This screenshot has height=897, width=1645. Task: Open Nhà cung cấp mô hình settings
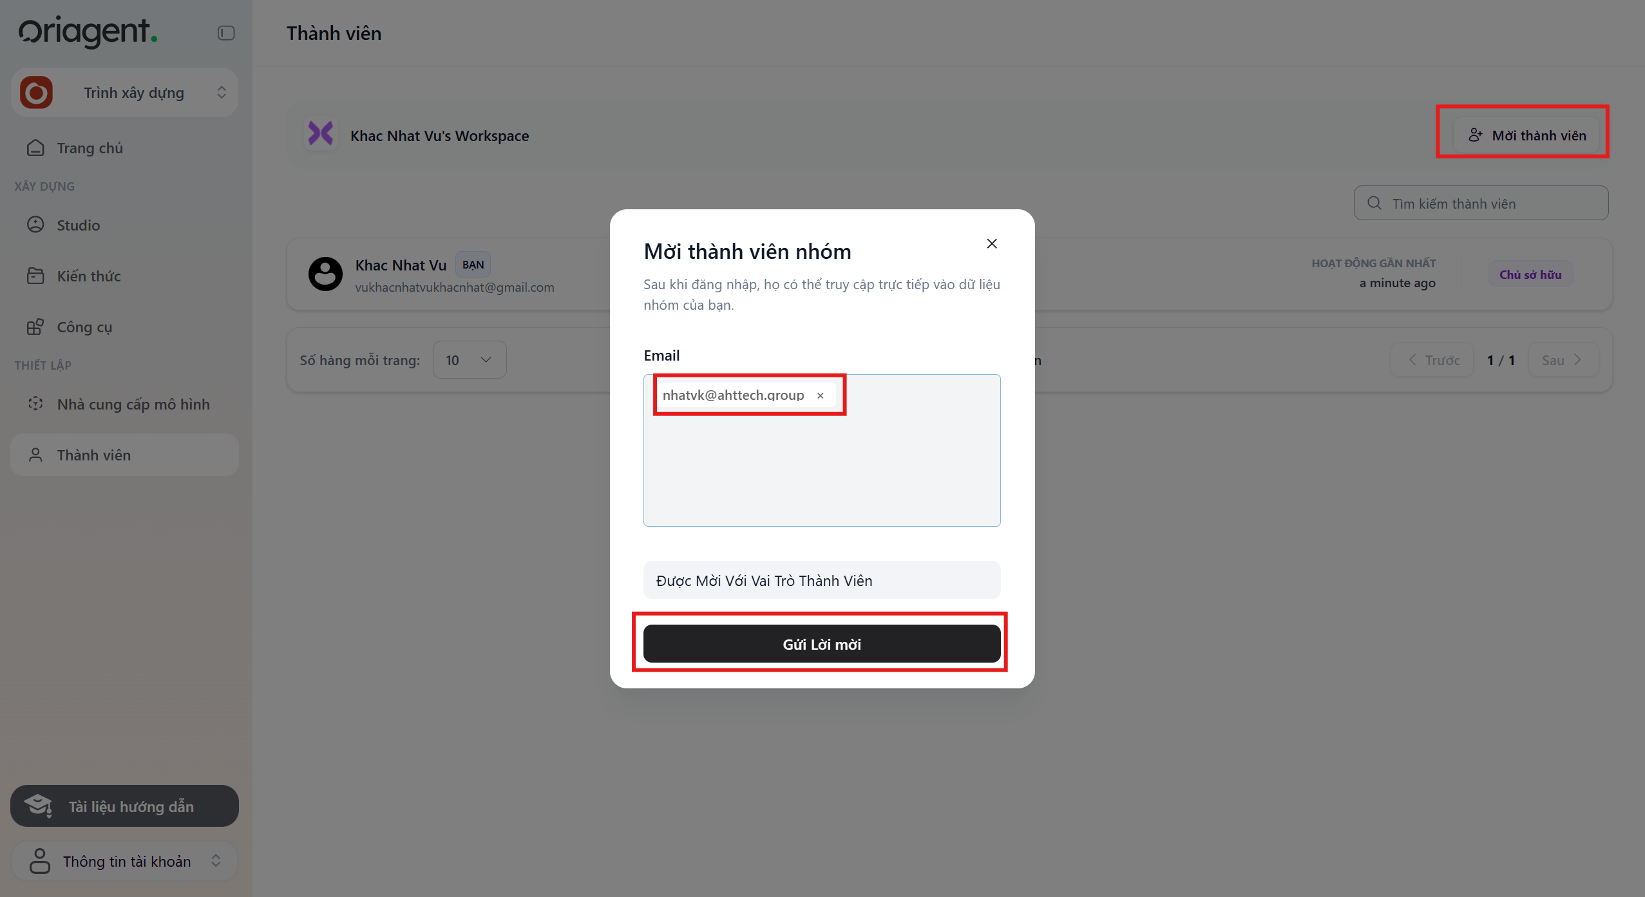(x=133, y=404)
